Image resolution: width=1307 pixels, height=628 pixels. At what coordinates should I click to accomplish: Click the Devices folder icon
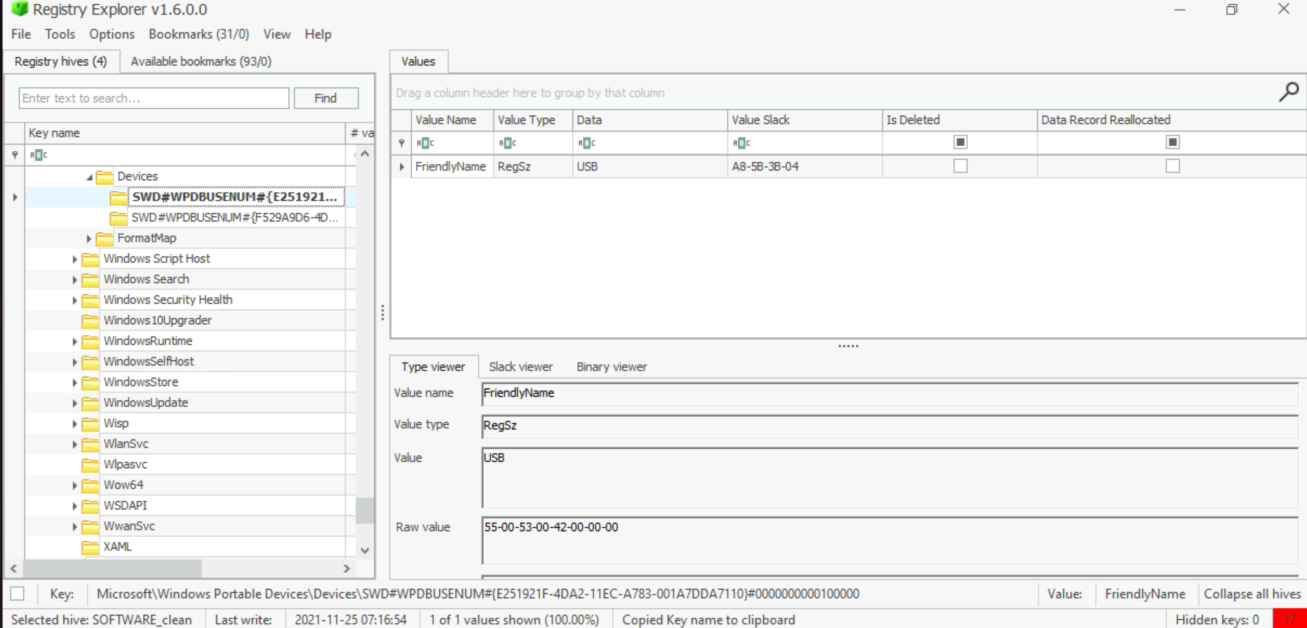pyautogui.click(x=104, y=176)
